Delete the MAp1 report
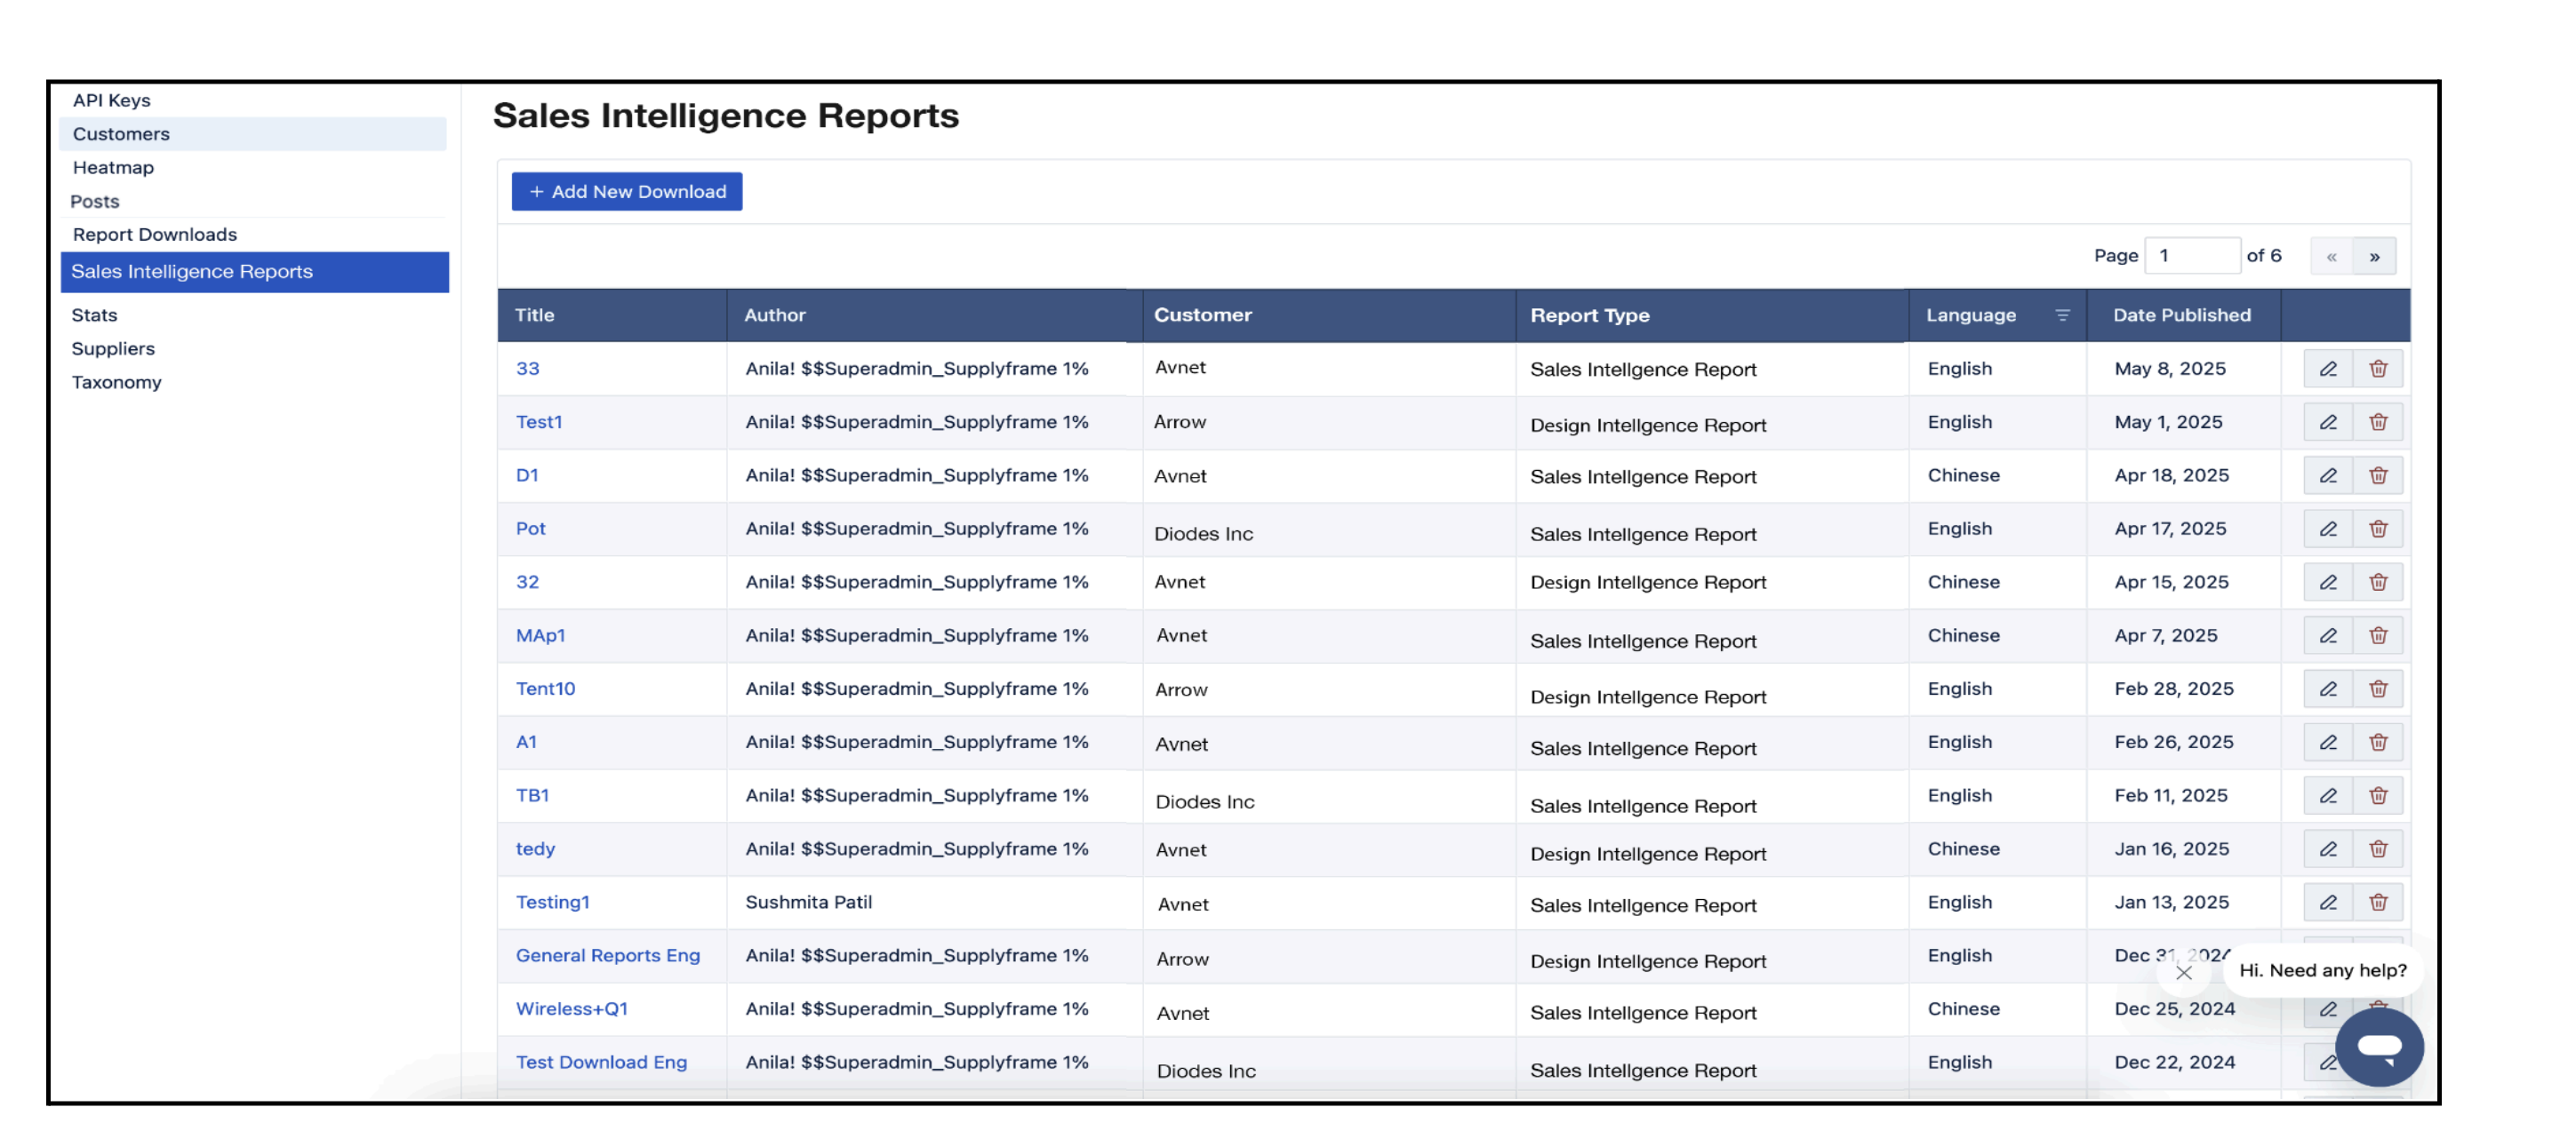 (x=2378, y=635)
